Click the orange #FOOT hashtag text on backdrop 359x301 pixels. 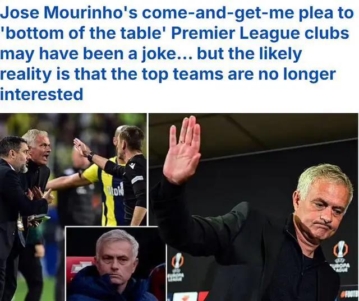[x=349, y=294]
